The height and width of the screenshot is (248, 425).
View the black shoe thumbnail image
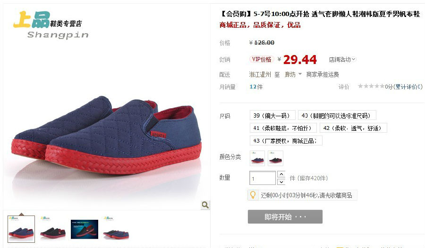(53, 229)
